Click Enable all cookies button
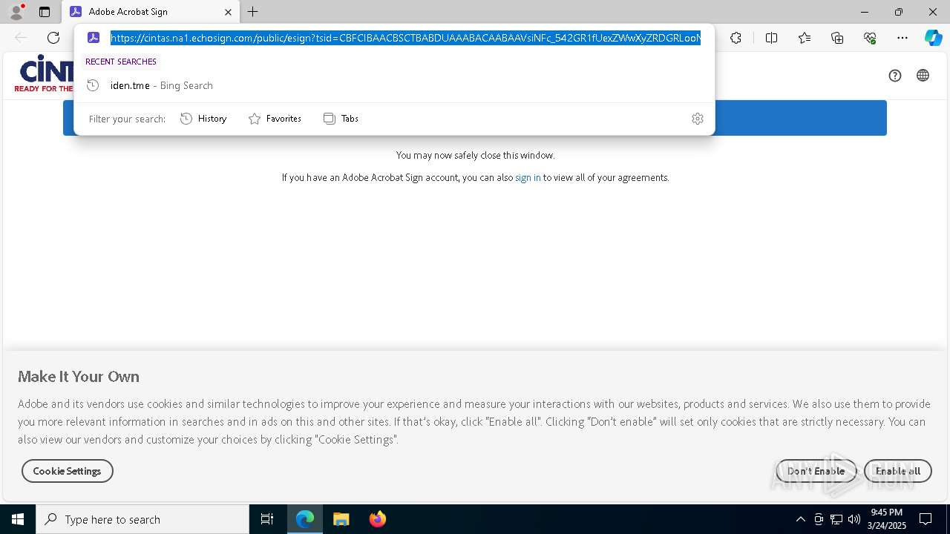Screen dimensions: 950x534 [898, 471]
